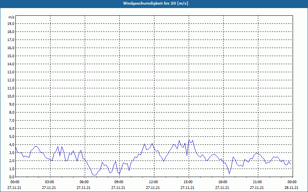Click the '27.11.21' date under '03:00'

(49, 187)
